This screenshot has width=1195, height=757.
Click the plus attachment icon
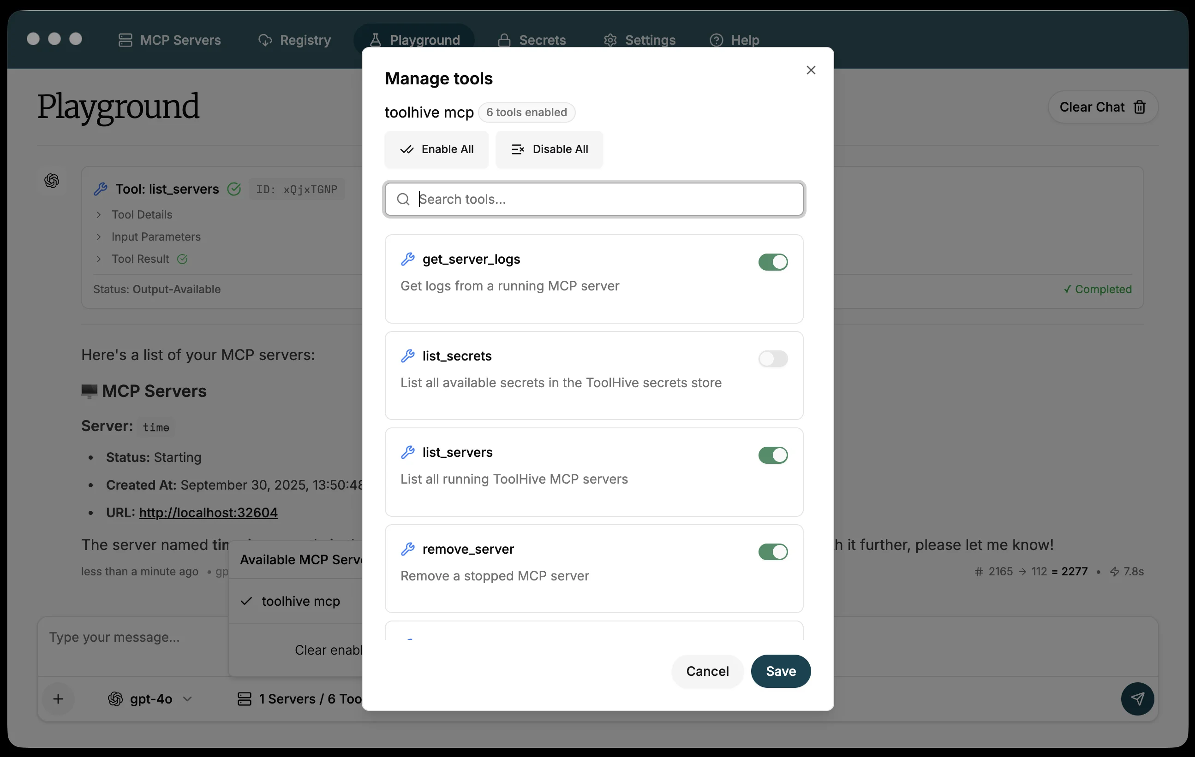(x=58, y=699)
